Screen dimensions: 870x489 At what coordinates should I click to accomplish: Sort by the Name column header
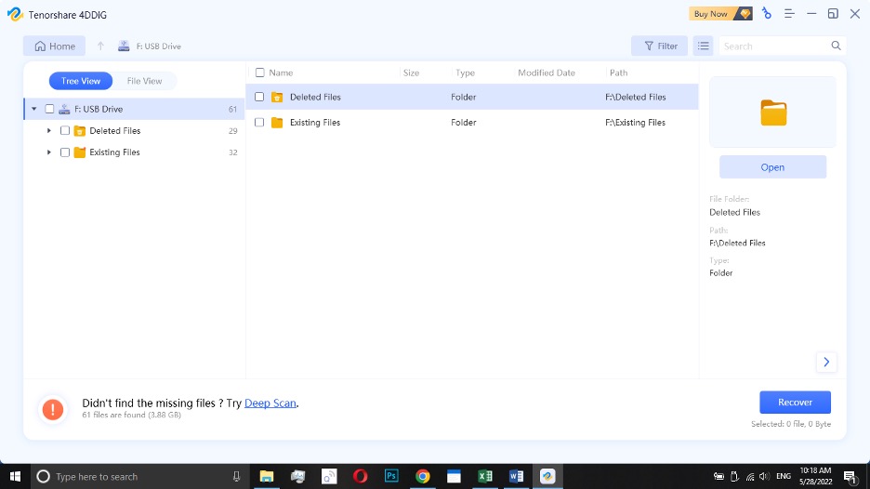(x=281, y=73)
